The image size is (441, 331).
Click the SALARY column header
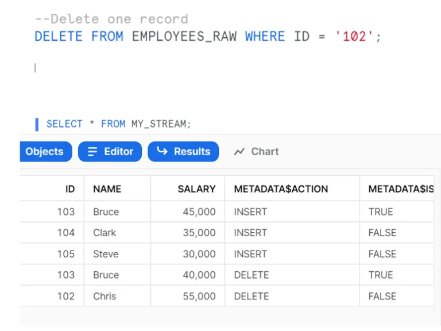(196, 188)
